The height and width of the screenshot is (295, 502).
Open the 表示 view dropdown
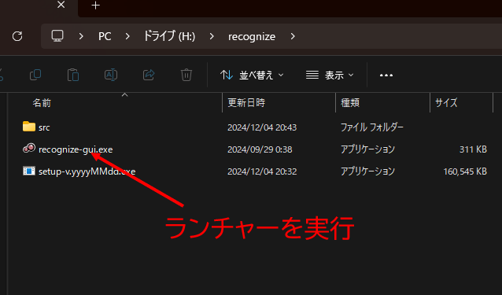click(330, 76)
